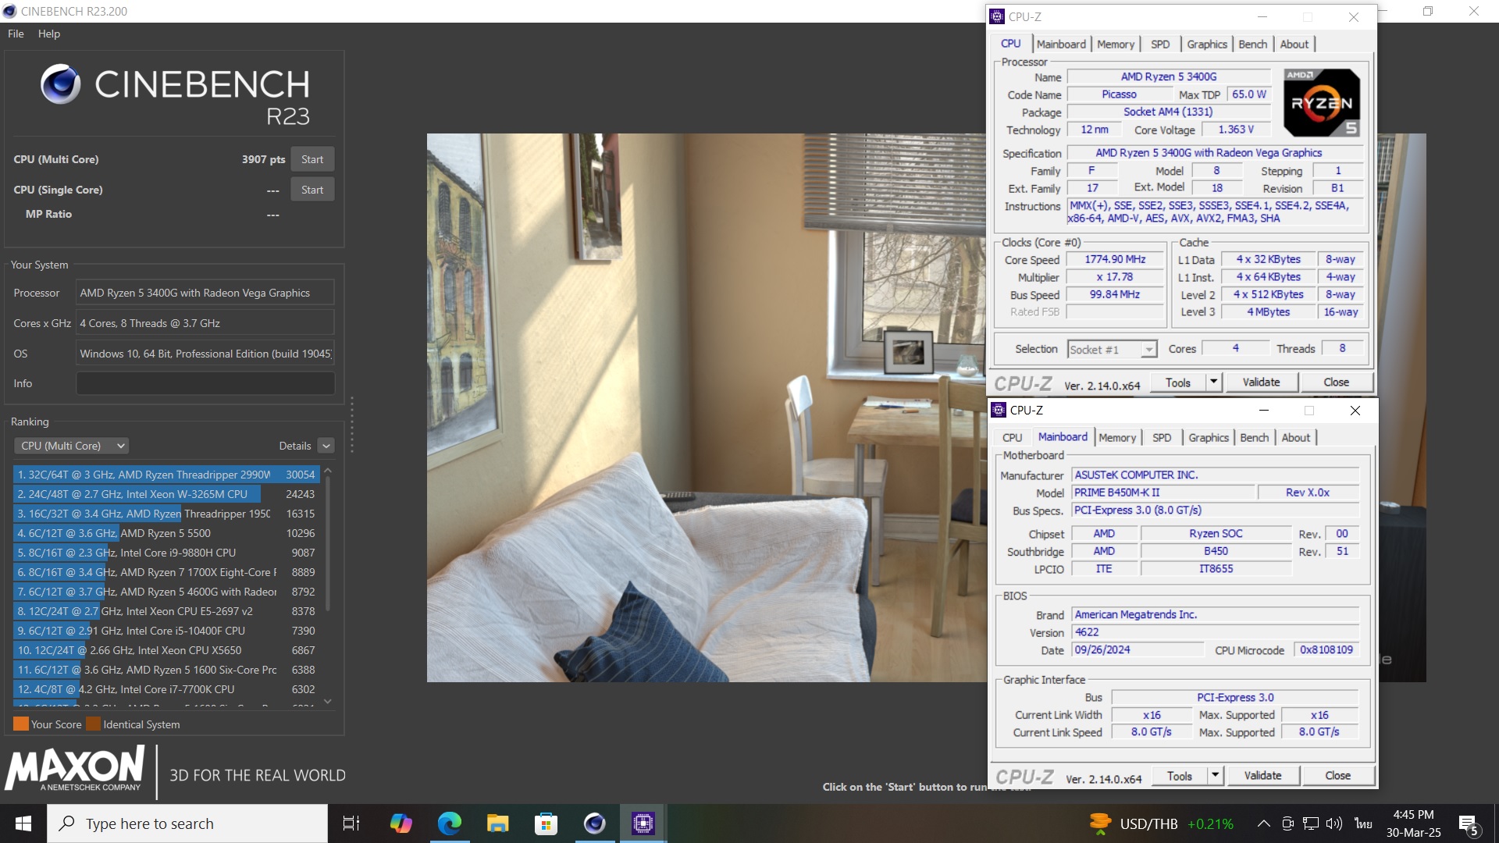
Task: Expand ranking Details chevron
Action: click(x=326, y=446)
